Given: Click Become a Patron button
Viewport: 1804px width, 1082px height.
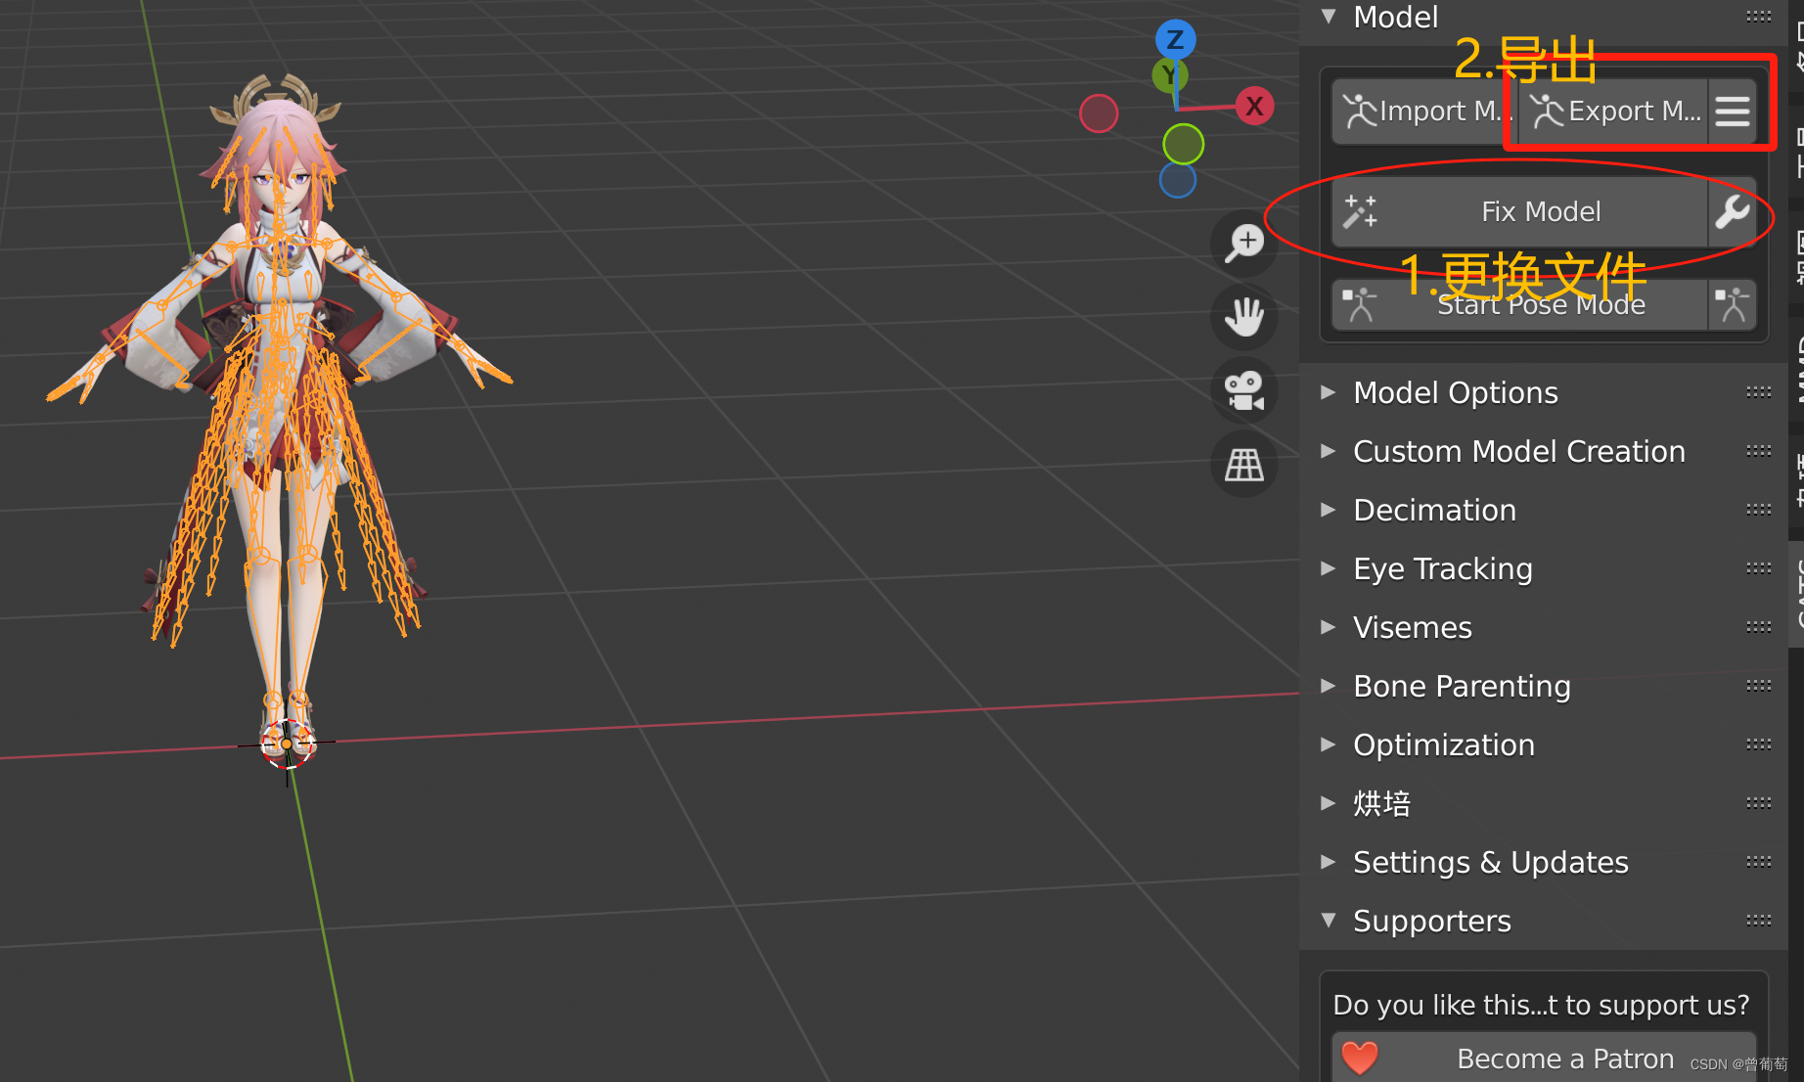Looking at the screenshot, I should (1544, 1058).
